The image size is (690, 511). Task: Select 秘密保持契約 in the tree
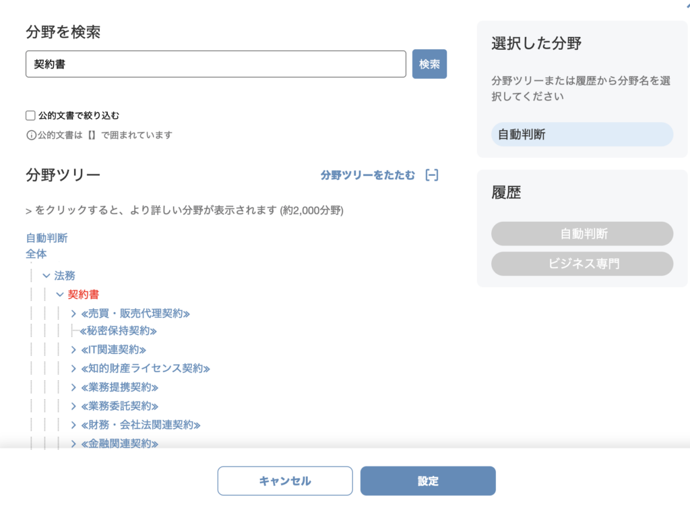pos(118,331)
